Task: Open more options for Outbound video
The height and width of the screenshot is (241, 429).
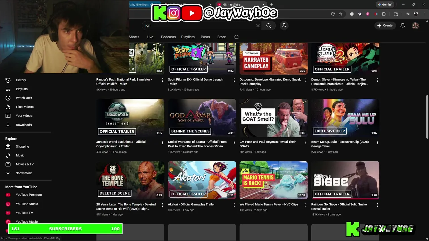Action: 306,80
